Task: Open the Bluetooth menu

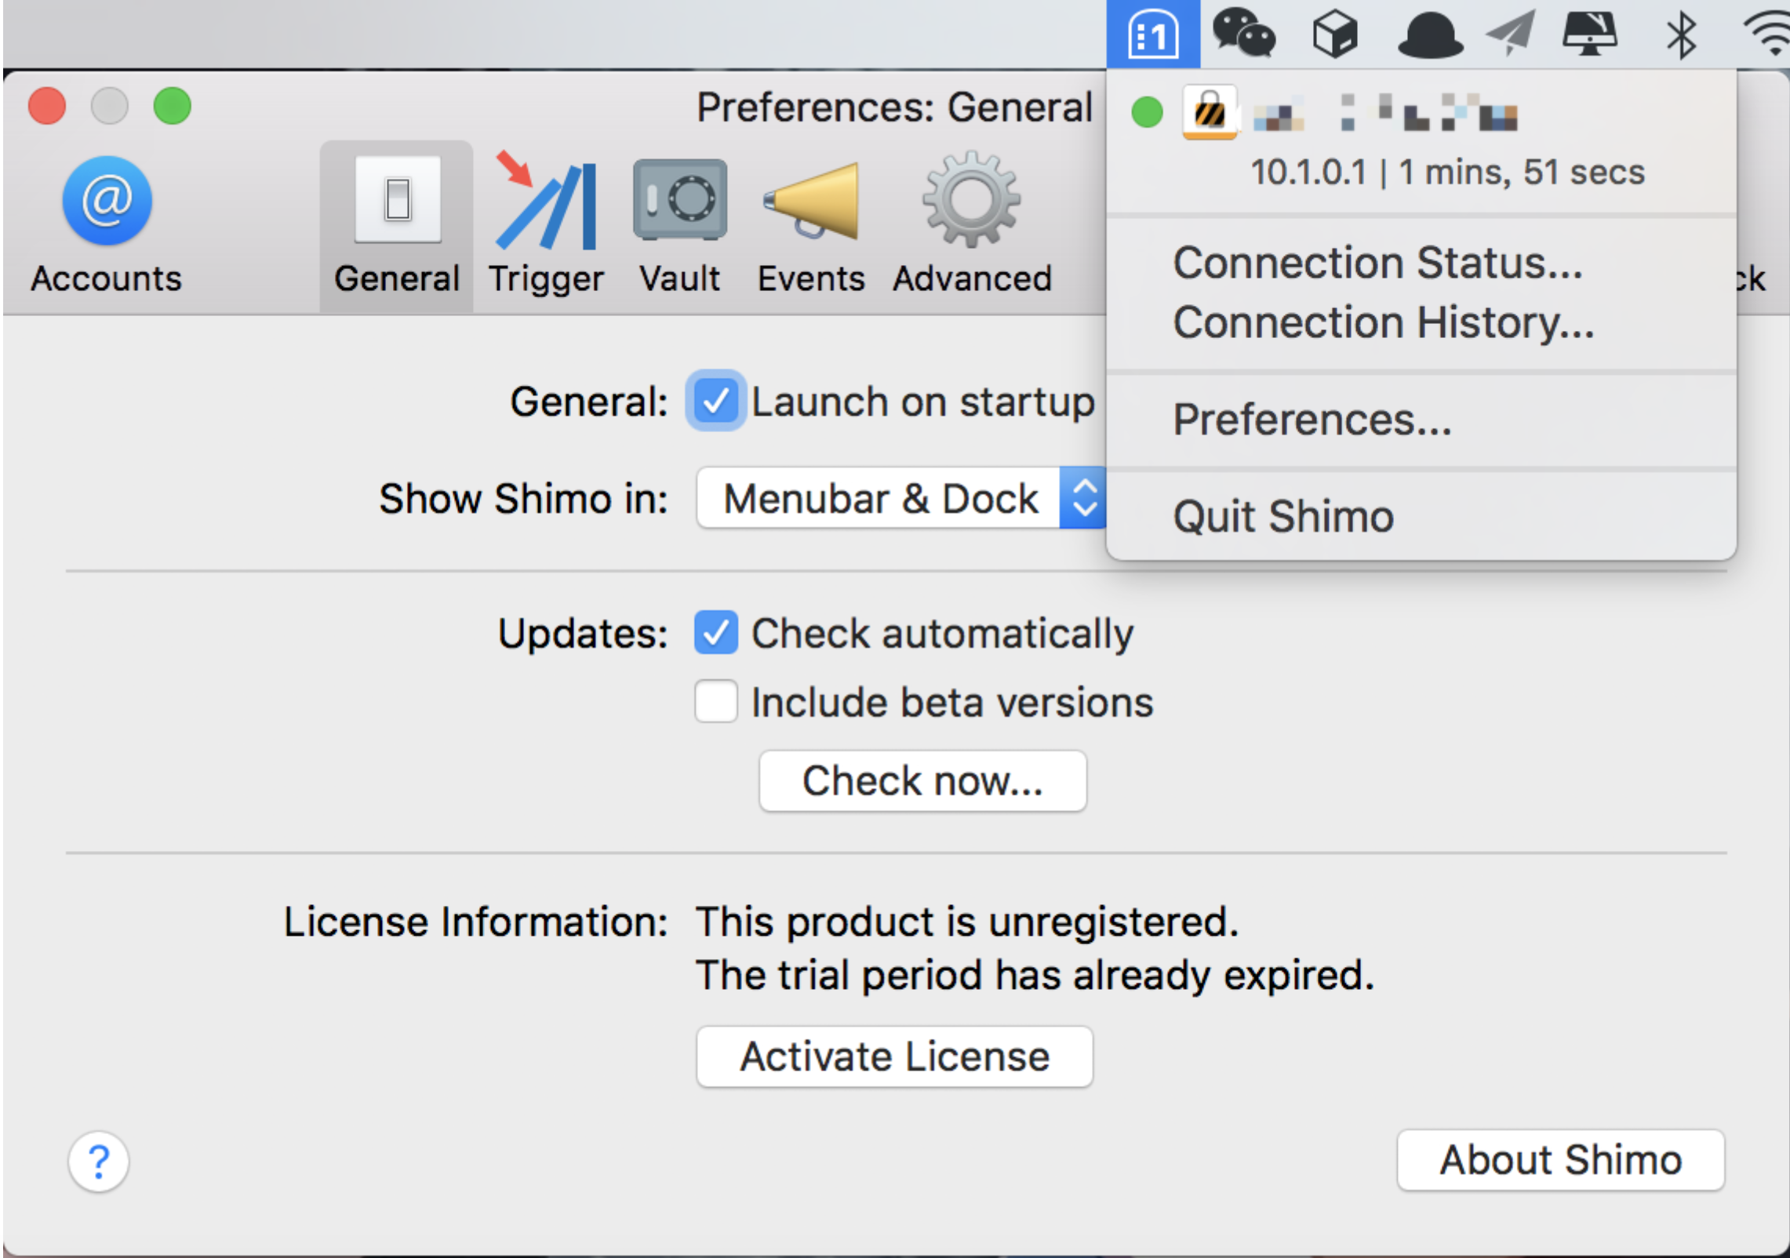Action: pos(1681,35)
